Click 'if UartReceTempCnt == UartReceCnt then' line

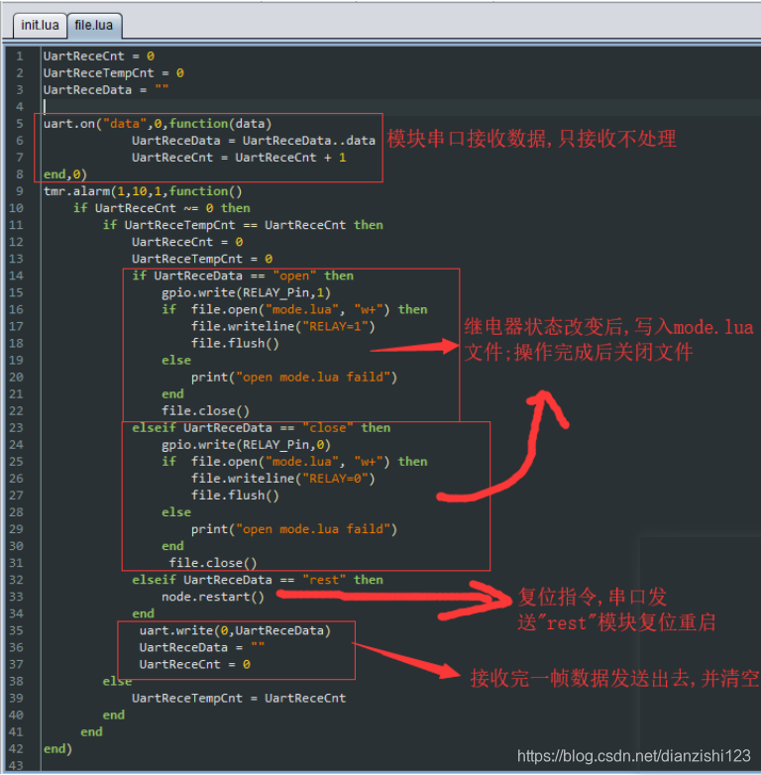(x=243, y=225)
